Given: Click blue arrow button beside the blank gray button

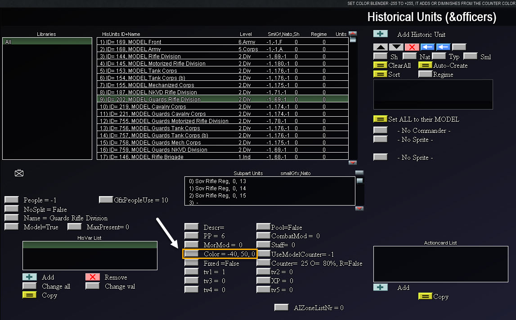Looking at the screenshot, I should point(443,47).
